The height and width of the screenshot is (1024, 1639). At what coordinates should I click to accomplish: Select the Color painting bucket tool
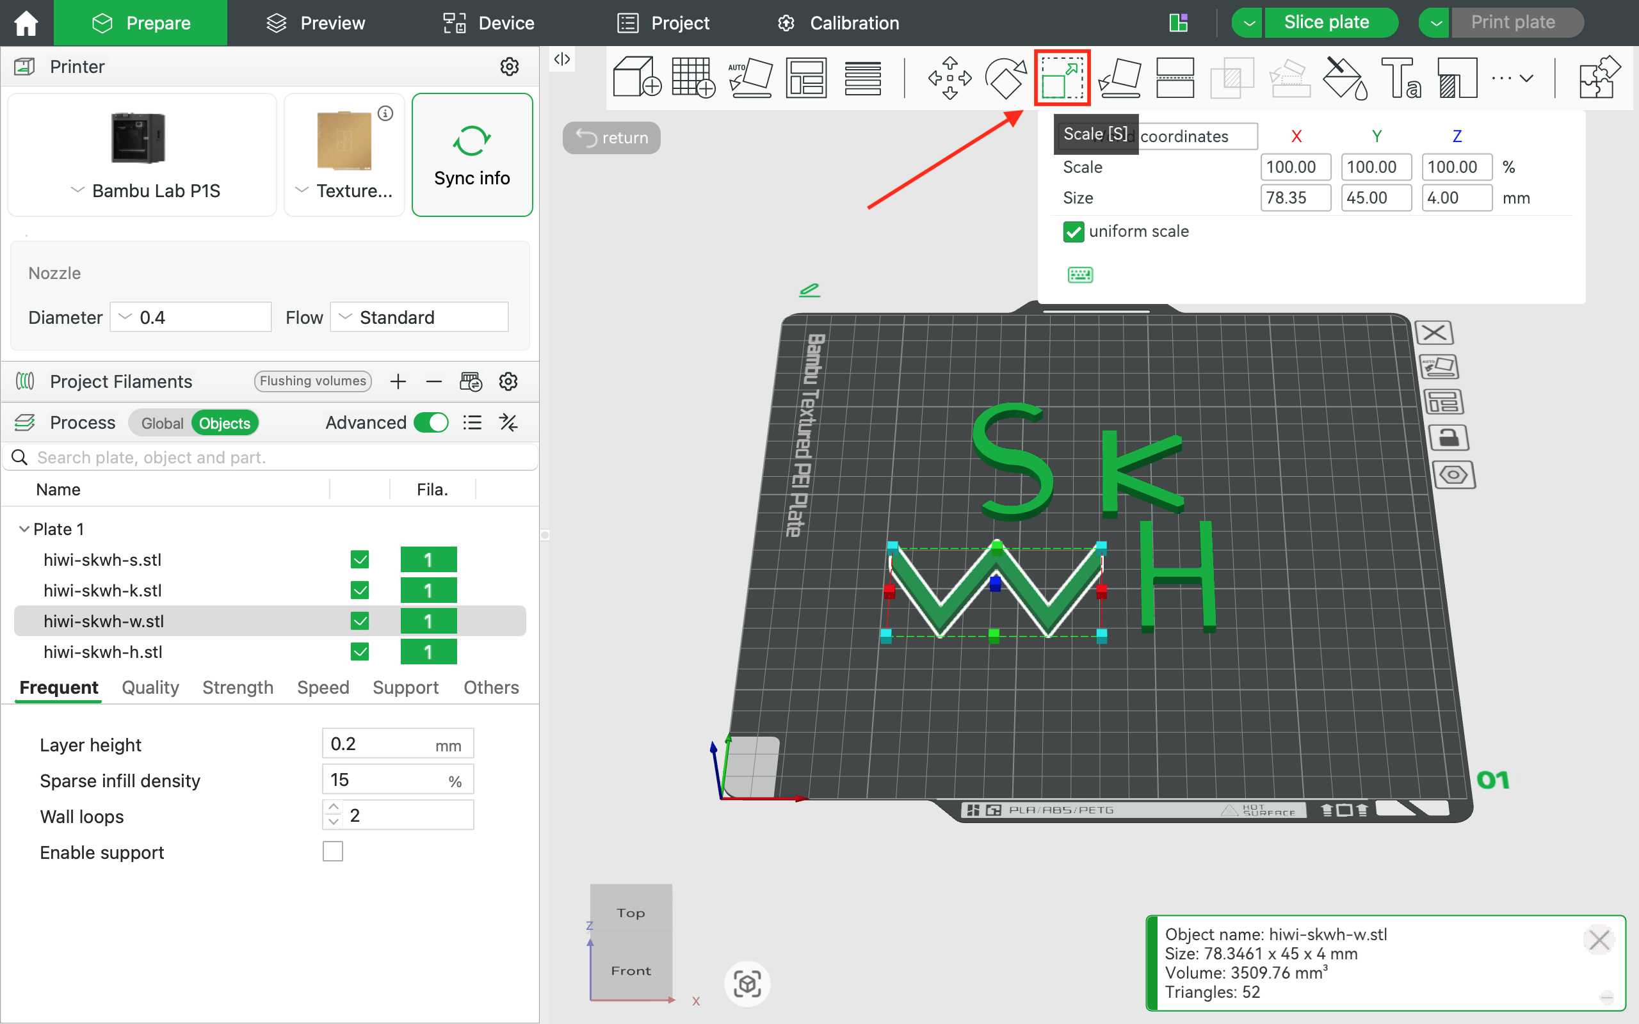click(x=1344, y=78)
